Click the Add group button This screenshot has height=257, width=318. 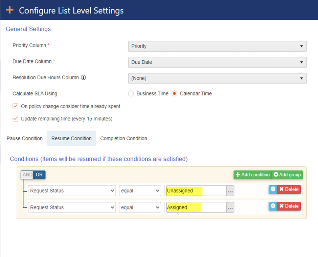(x=287, y=175)
